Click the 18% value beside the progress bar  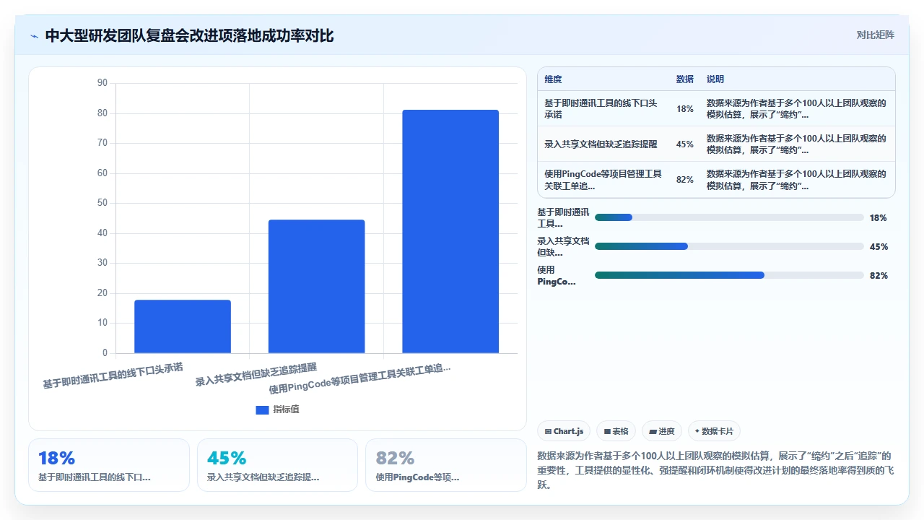pyautogui.click(x=879, y=217)
